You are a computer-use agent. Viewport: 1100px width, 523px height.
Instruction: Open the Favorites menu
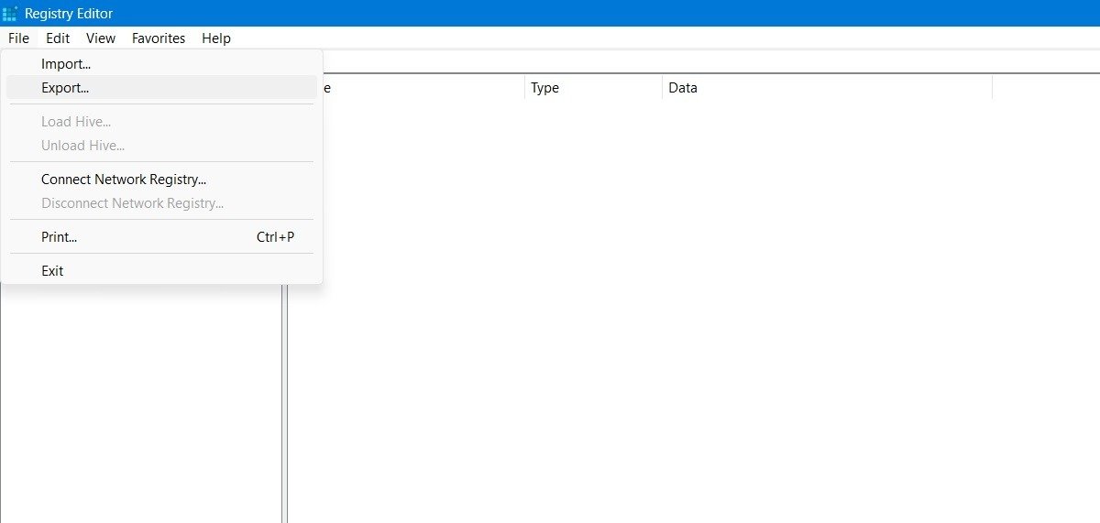pyautogui.click(x=159, y=38)
